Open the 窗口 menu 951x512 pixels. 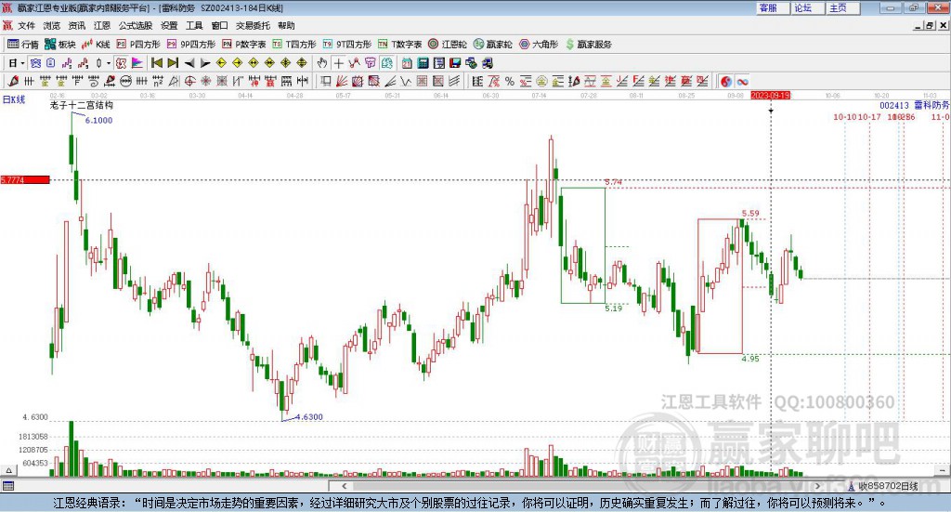pos(219,25)
